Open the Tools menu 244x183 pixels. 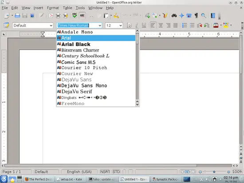pyautogui.click(x=80, y=8)
